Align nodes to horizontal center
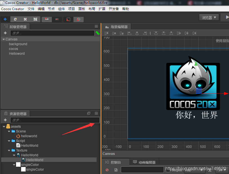Screen dimensions: 229x174 (137, 33)
